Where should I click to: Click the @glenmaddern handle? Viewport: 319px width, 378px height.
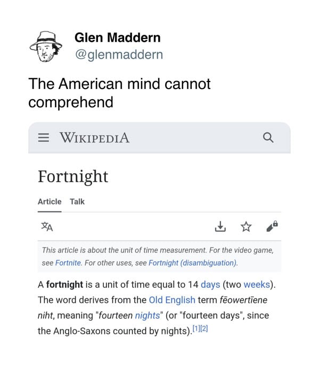[x=119, y=54]
